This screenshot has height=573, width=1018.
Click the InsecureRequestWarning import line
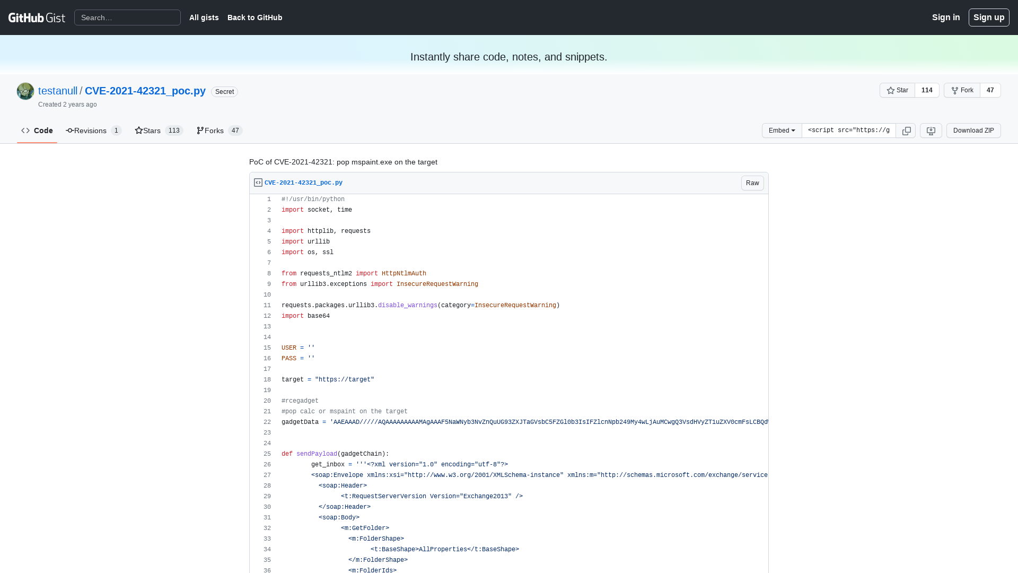click(x=380, y=284)
